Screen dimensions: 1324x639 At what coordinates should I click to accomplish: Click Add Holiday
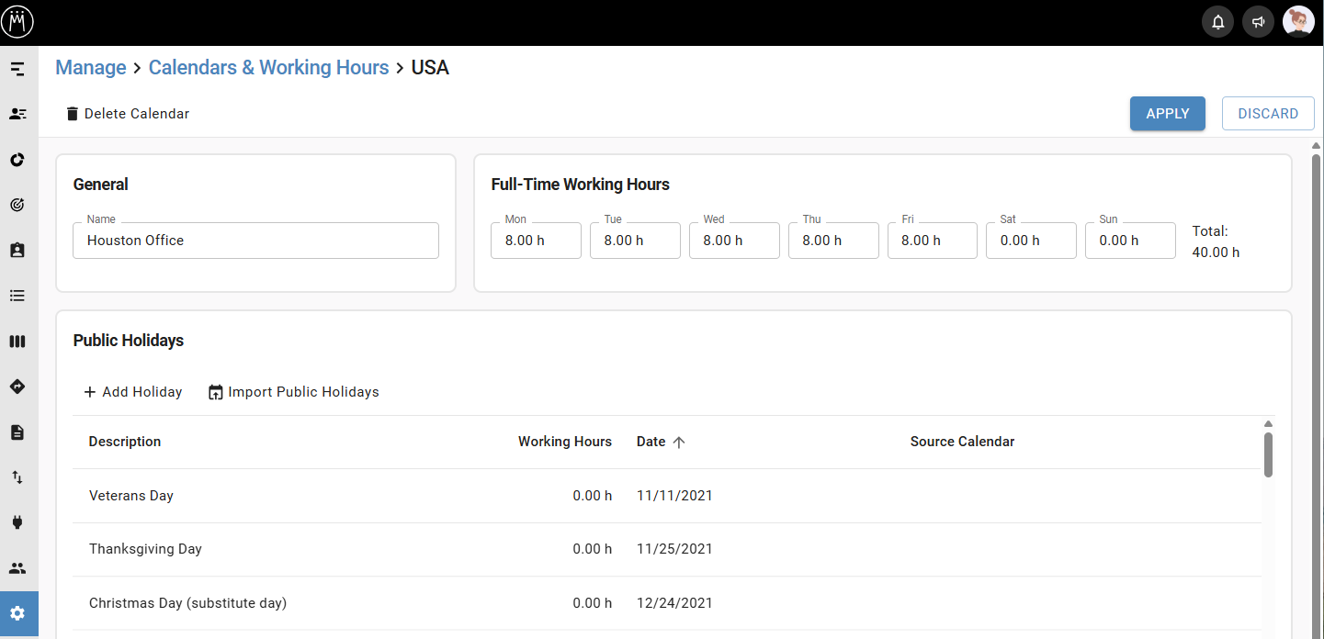[132, 392]
